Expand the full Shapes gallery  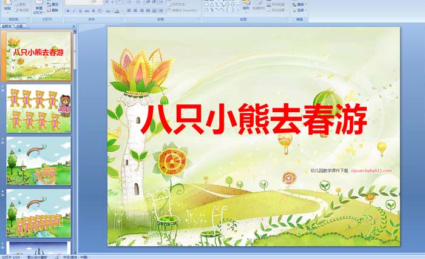coord(238,10)
